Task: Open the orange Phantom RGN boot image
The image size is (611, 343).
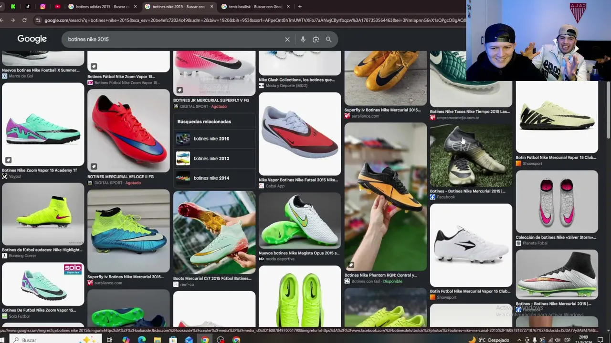Action: [386, 197]
